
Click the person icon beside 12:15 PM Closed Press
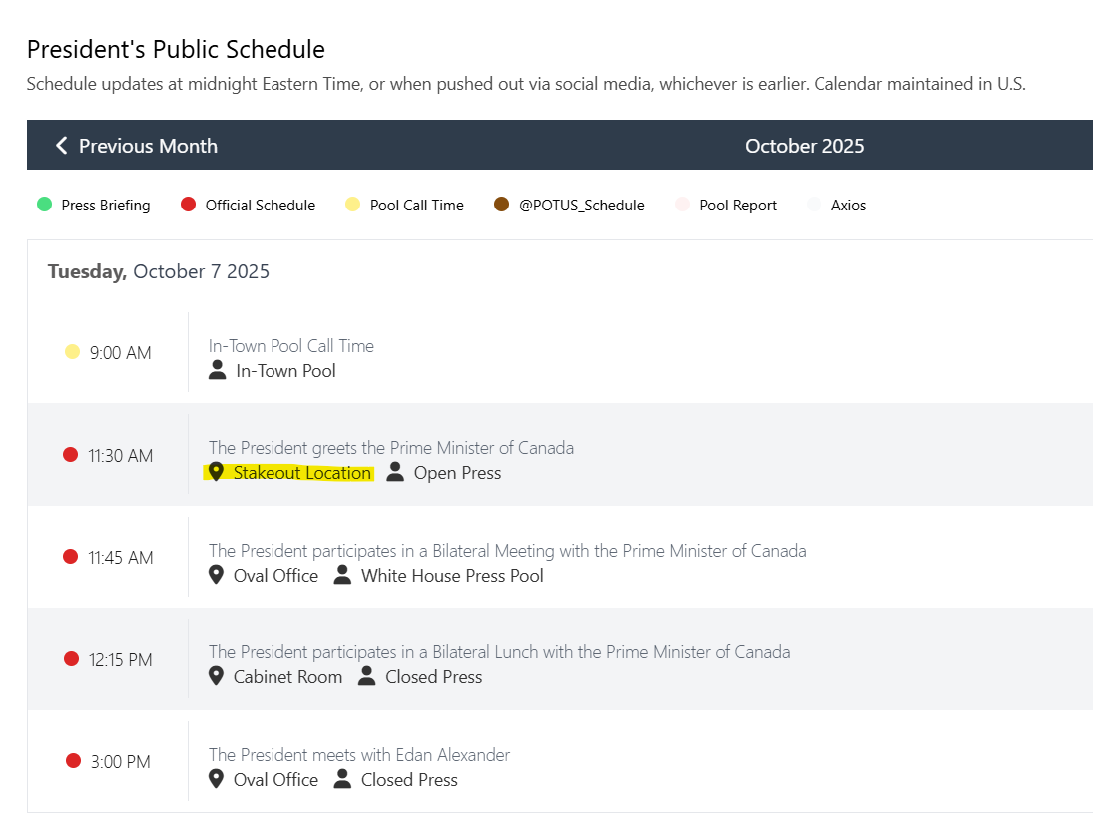pyautogui.click(x=367, y=677)
